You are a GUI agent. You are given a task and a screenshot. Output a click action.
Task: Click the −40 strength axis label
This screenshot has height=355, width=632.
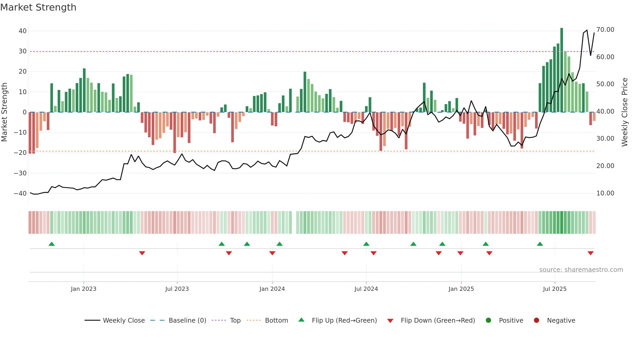coord(20,194)
